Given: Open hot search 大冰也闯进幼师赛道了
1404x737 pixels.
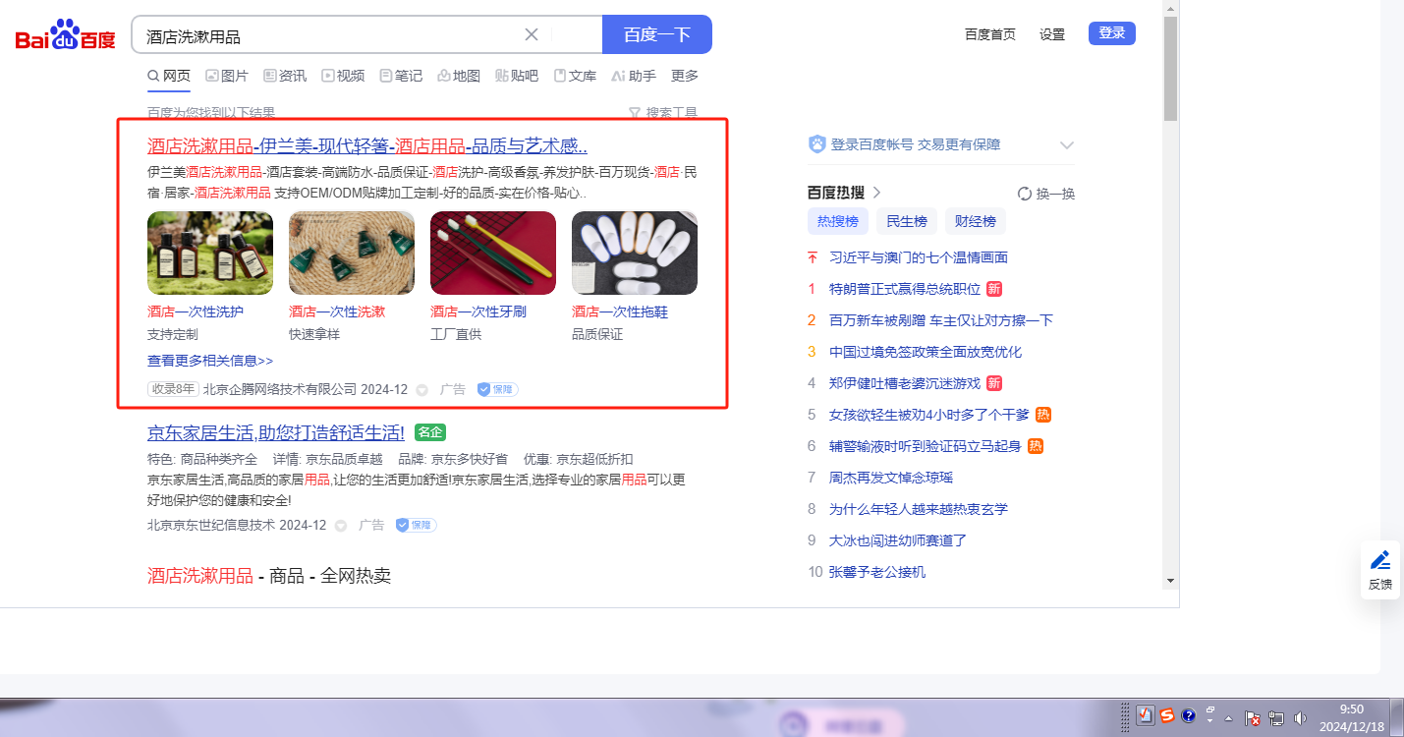Looking at the screenshot, I should 898,540.
